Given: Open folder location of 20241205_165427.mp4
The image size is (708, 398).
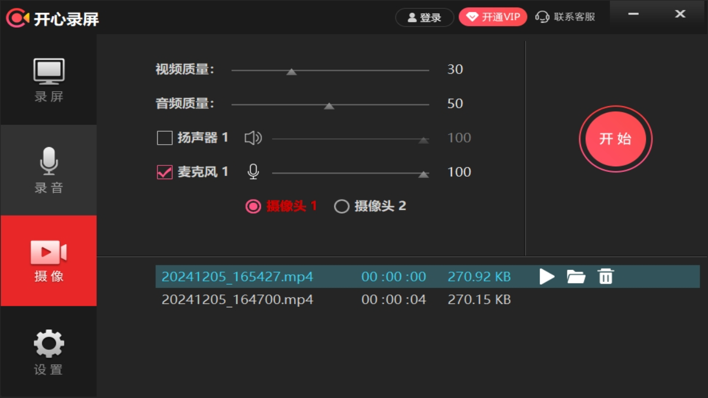Looking at the screenshot, I should tap(576, 276).
